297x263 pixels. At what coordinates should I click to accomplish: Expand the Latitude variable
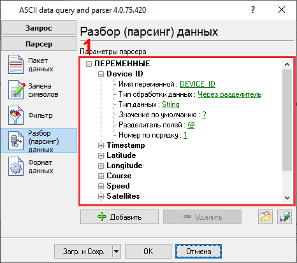click(101, 155)
